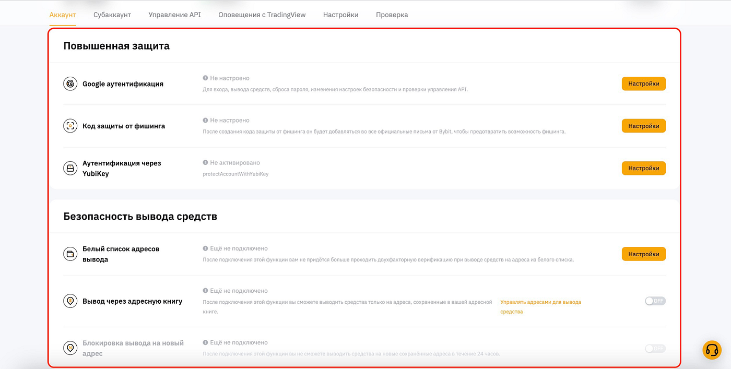This screenshot has width=731, height=369.
Task: Click 'Безопасность вывода средств' heading
Action: 140,216
